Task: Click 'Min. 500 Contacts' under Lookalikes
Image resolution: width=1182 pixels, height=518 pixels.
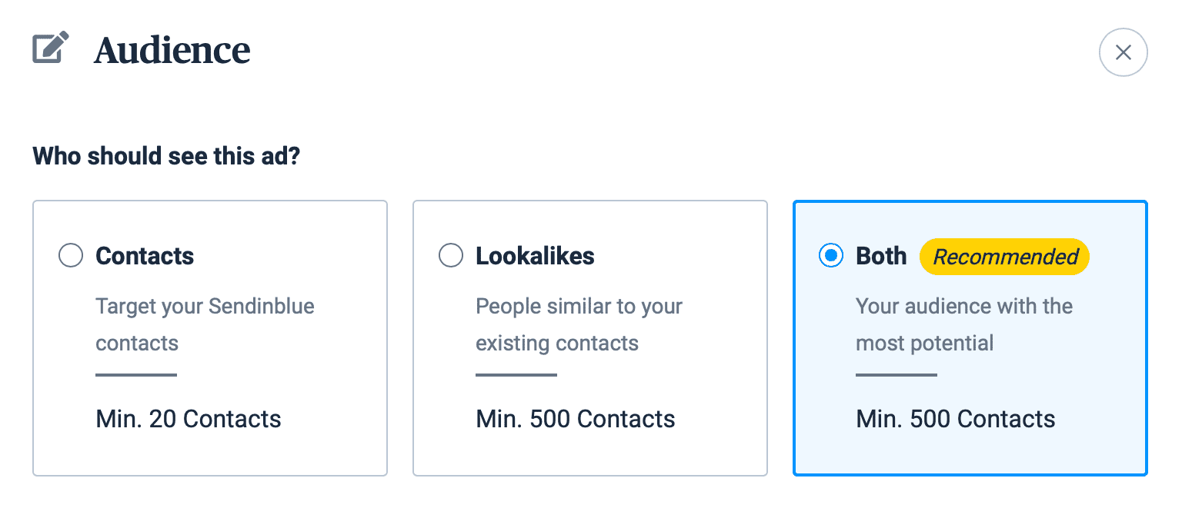Action: (x=576, y=419)
